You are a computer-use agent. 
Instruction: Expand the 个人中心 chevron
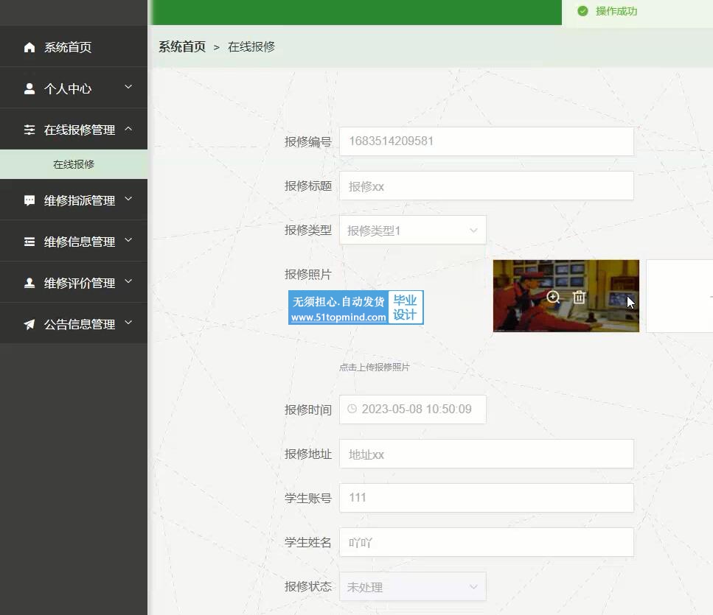129,87
